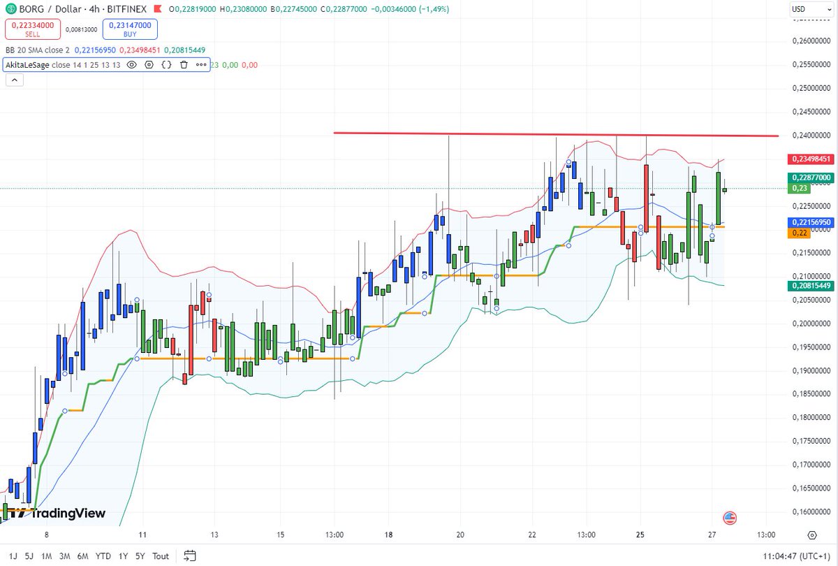This screenshot has width=838, height=566.
Task: Open the go-to-date calendar icon
Action: 189,556
